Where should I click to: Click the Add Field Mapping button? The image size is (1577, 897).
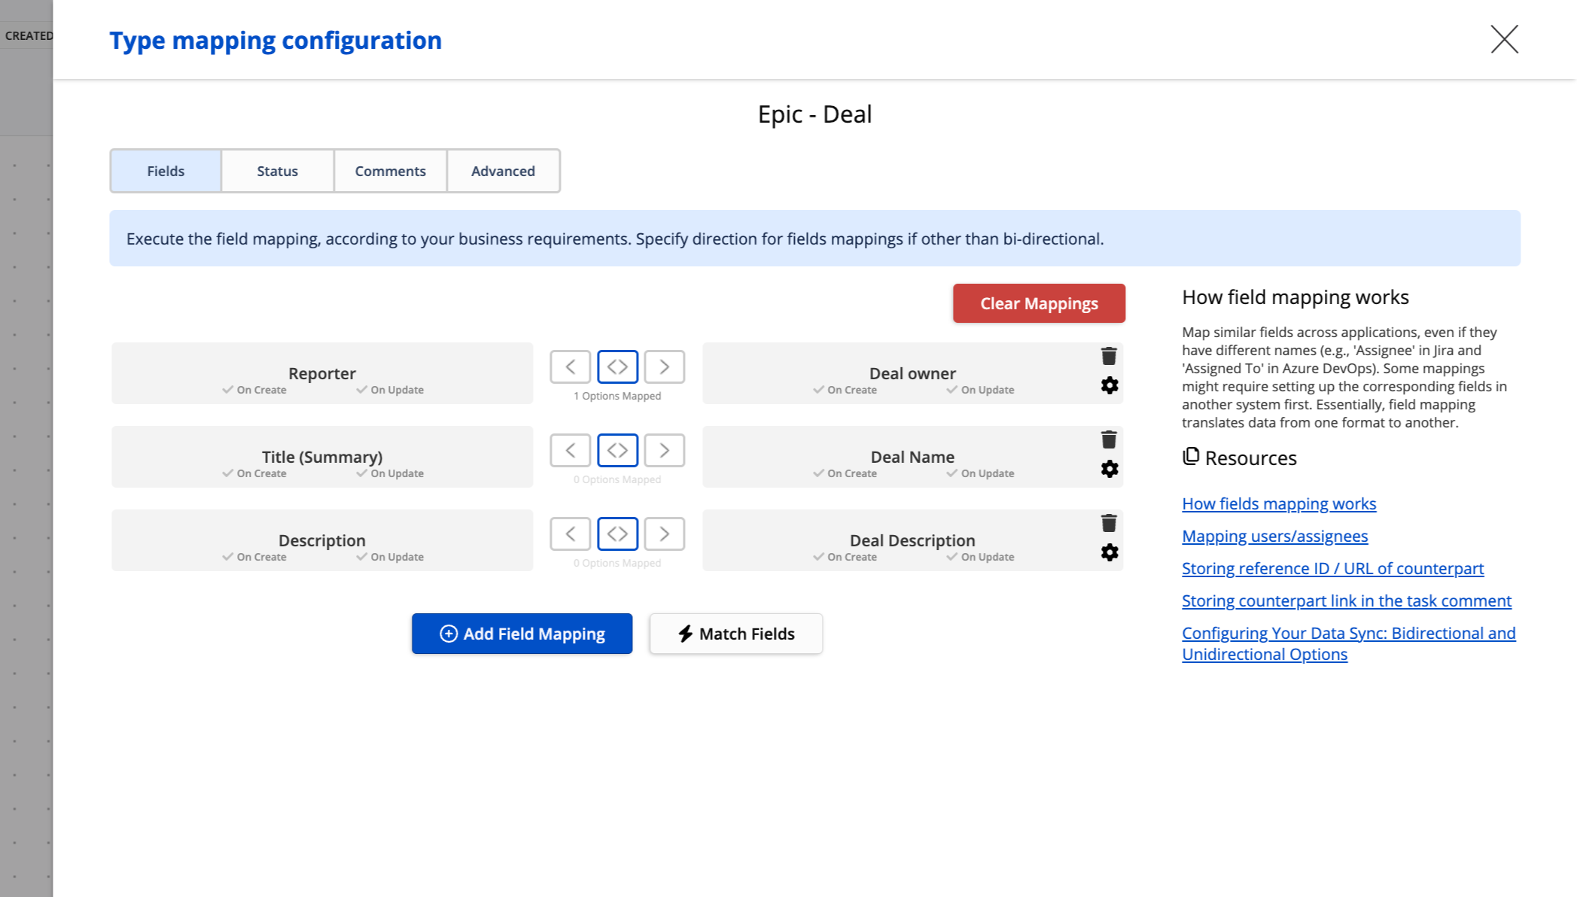tap(522, 634)
